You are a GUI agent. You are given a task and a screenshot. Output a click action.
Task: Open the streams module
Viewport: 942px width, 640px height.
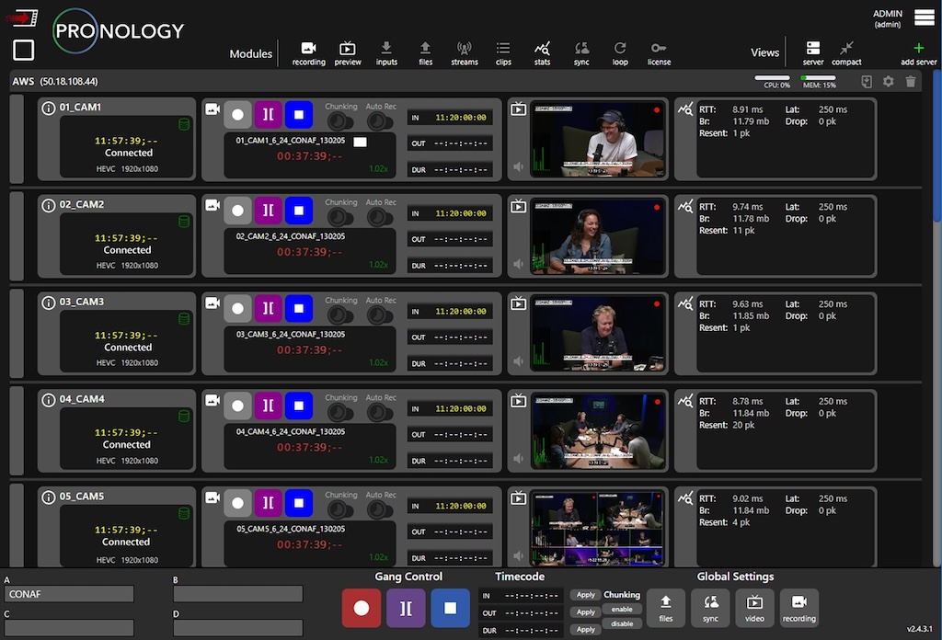click(465, 53)
